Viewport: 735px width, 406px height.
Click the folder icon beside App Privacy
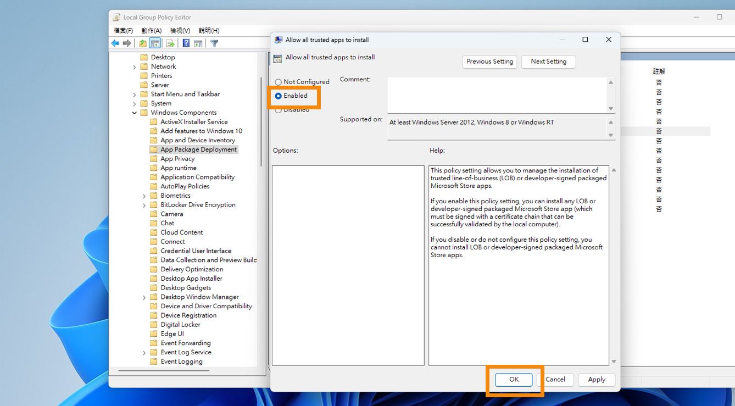point(154,159)
